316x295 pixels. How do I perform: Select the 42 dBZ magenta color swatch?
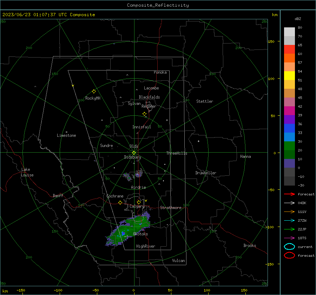click(x=289, y=111)
